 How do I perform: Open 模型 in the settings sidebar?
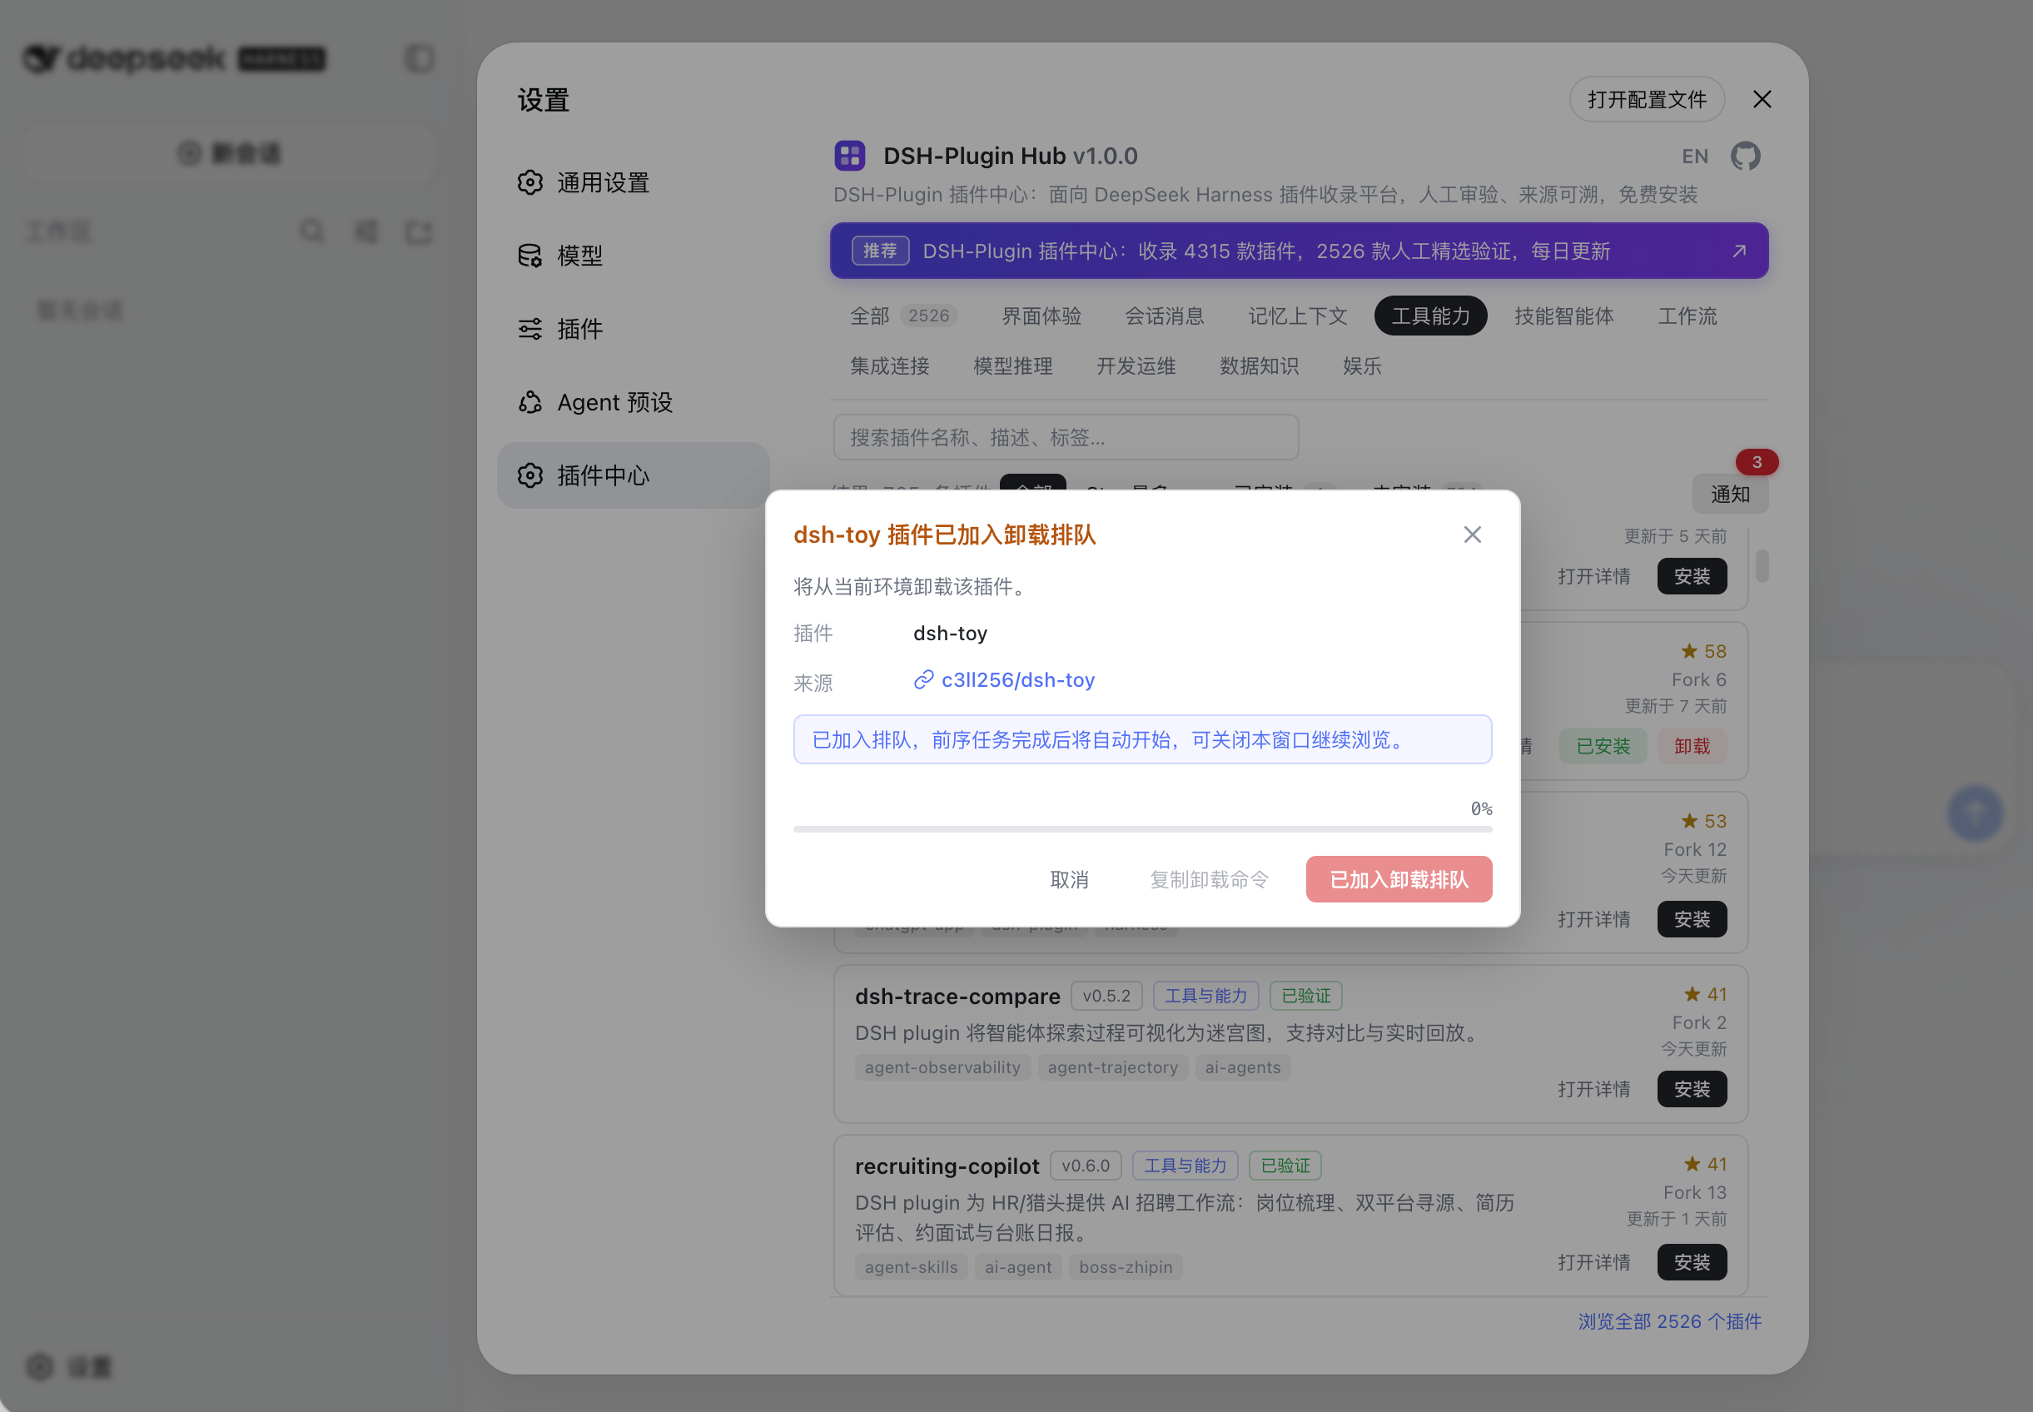[633, 256]
